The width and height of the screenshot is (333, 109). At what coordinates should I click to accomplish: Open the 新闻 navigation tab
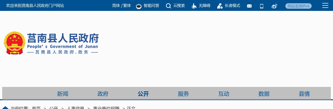pyautogui.click(x=62, y=94)
